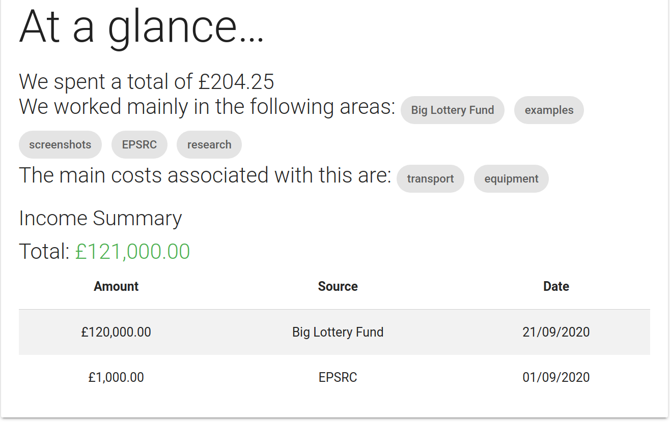This screenshot has height=422, width=670.
Task: Select the EPSRC area tag
Action: click(x=139, y=144)
